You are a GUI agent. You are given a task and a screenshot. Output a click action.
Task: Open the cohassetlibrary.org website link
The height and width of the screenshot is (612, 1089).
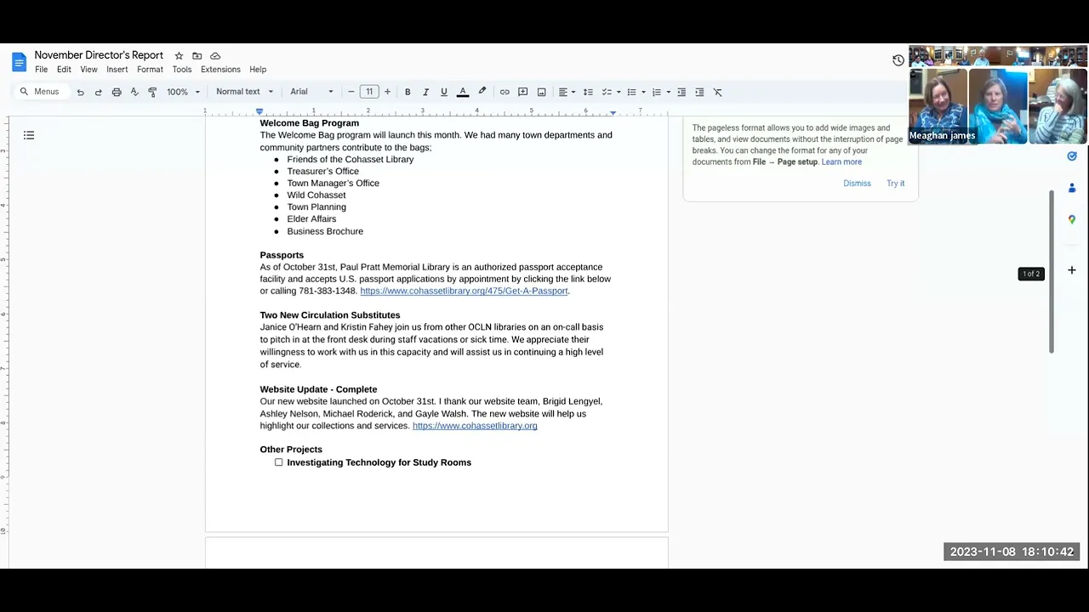tap(475, 426)
